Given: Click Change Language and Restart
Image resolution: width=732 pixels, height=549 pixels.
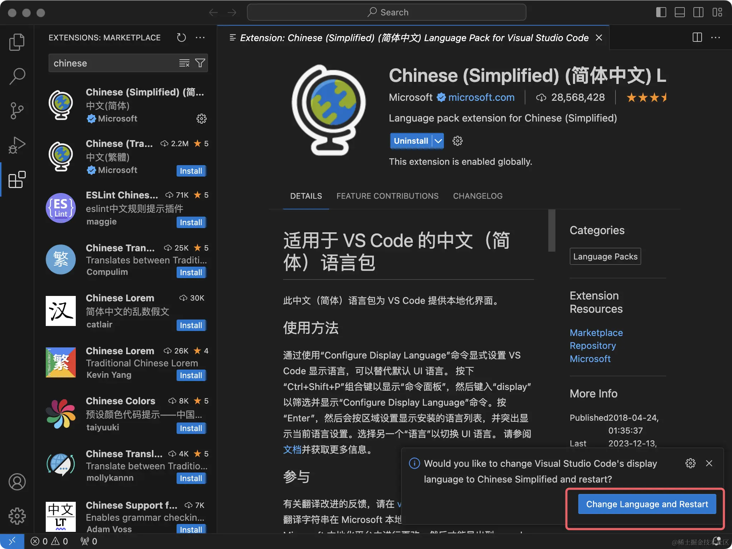Looking at the screenshot, I should pos(647,504).
